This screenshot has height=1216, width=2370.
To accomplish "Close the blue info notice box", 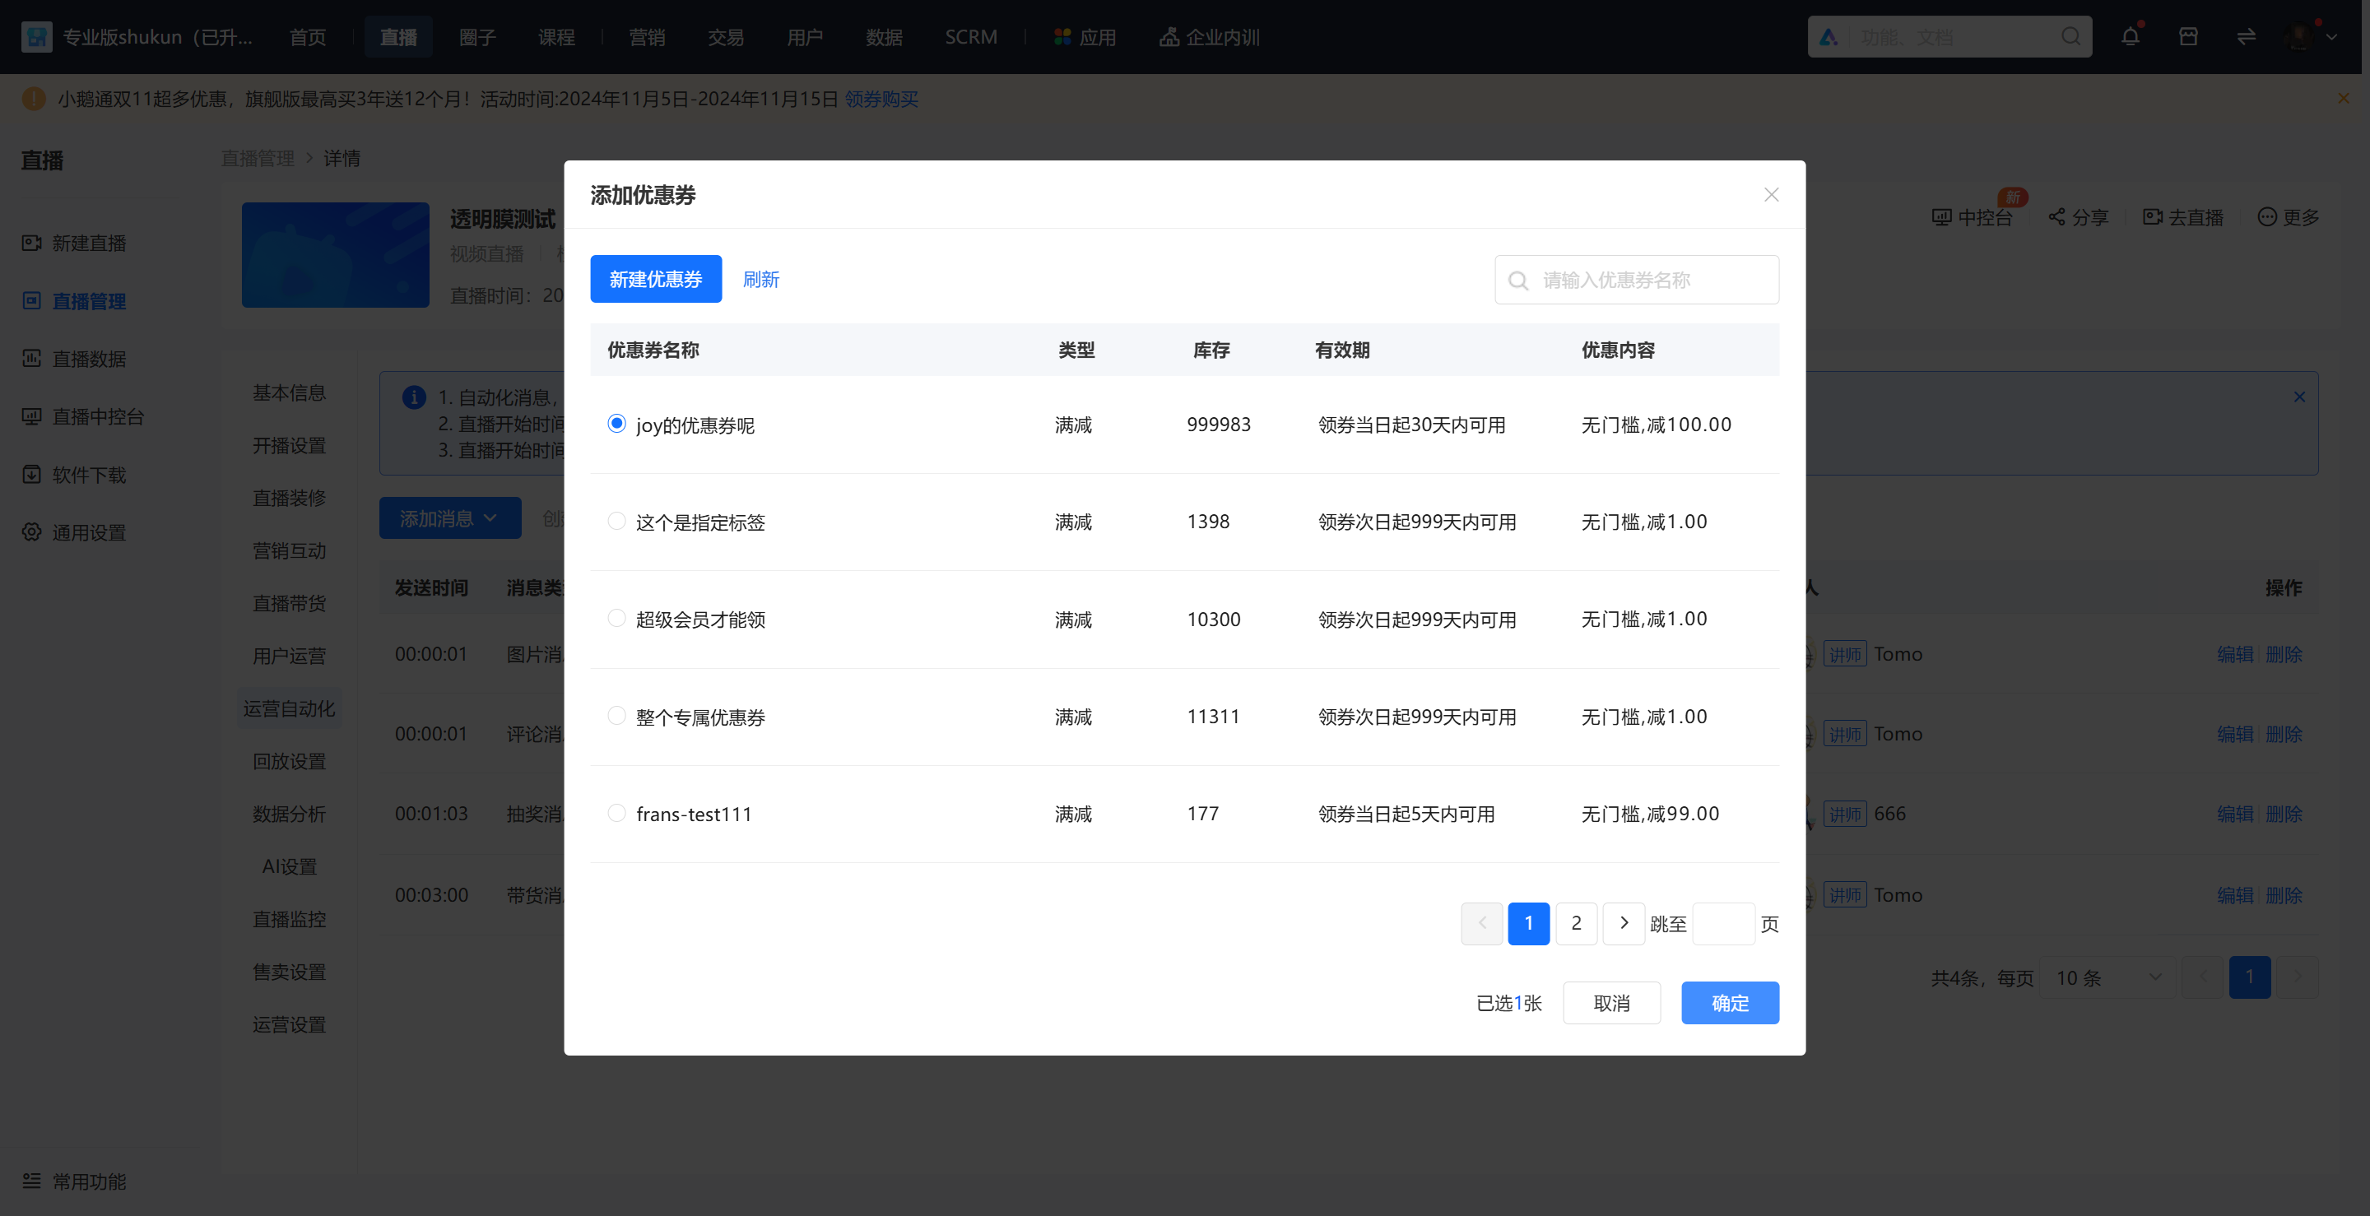I will point(2299,397).
